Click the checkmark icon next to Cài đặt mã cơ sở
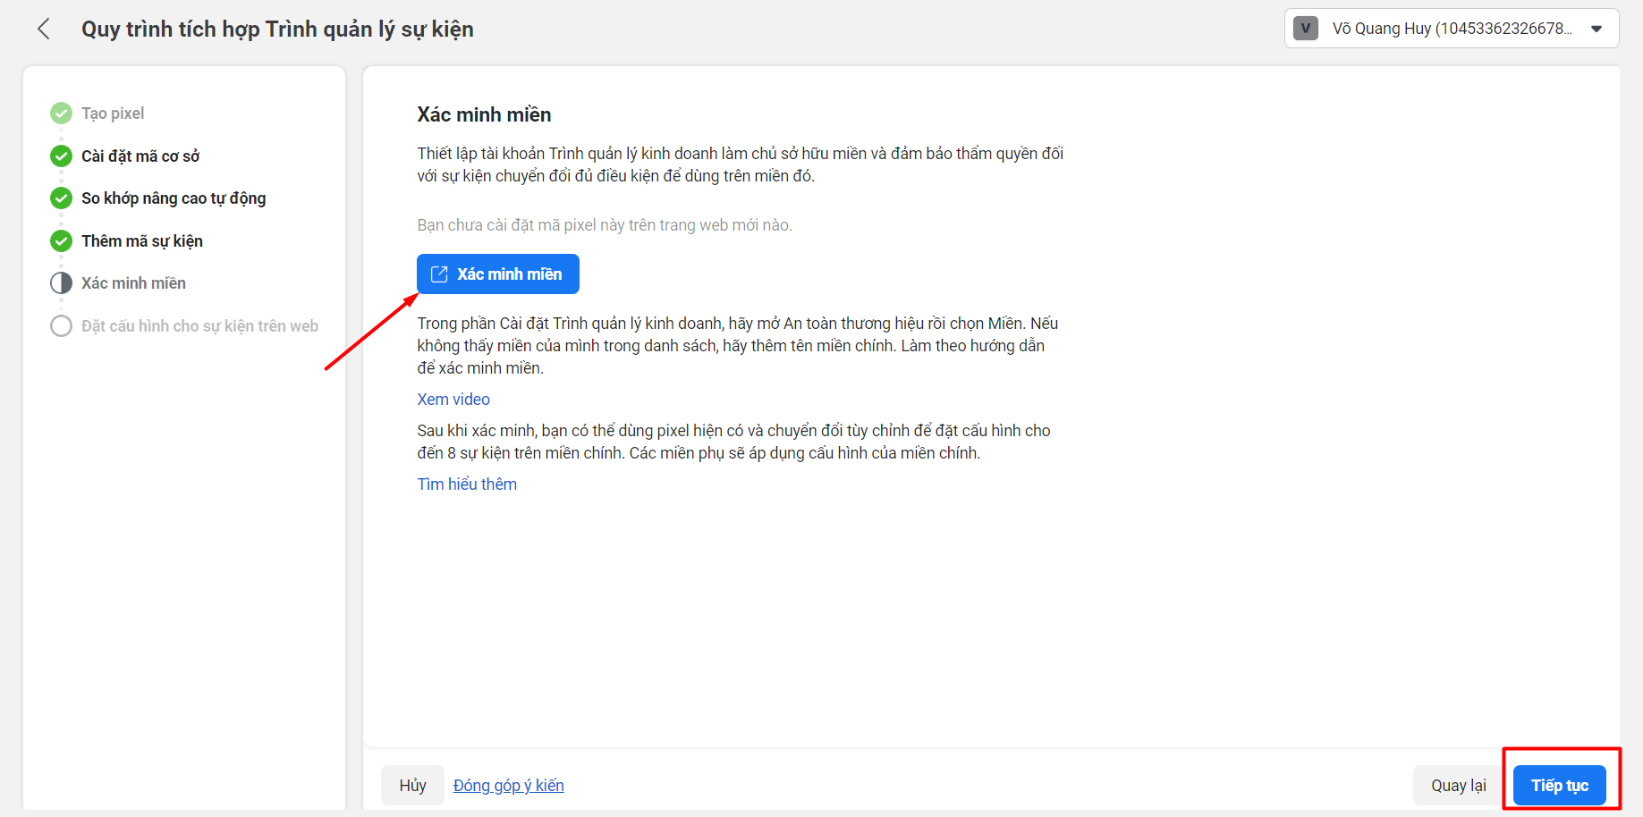 tap(61, 156)
